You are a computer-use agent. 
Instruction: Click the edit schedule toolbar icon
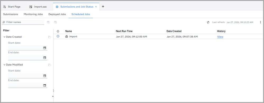[48, 22]
